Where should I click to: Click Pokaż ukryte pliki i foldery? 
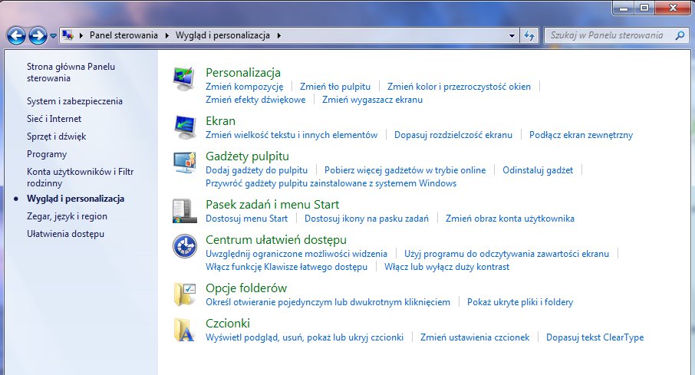[520, 302]
